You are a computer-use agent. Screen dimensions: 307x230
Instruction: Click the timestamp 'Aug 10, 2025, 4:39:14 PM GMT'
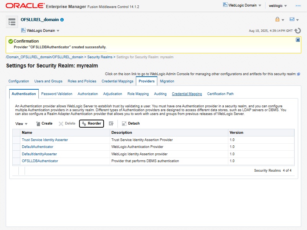(x=271, y=31)
